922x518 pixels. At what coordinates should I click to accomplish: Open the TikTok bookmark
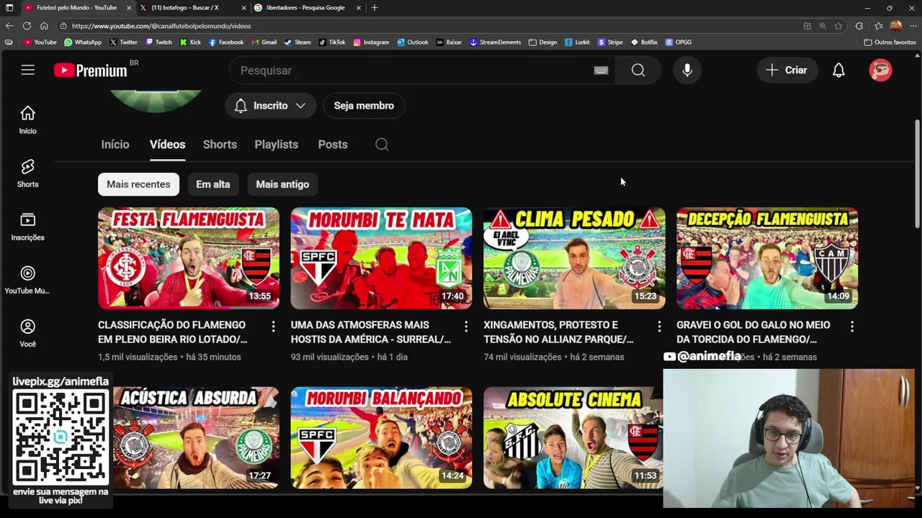(332, 42)
